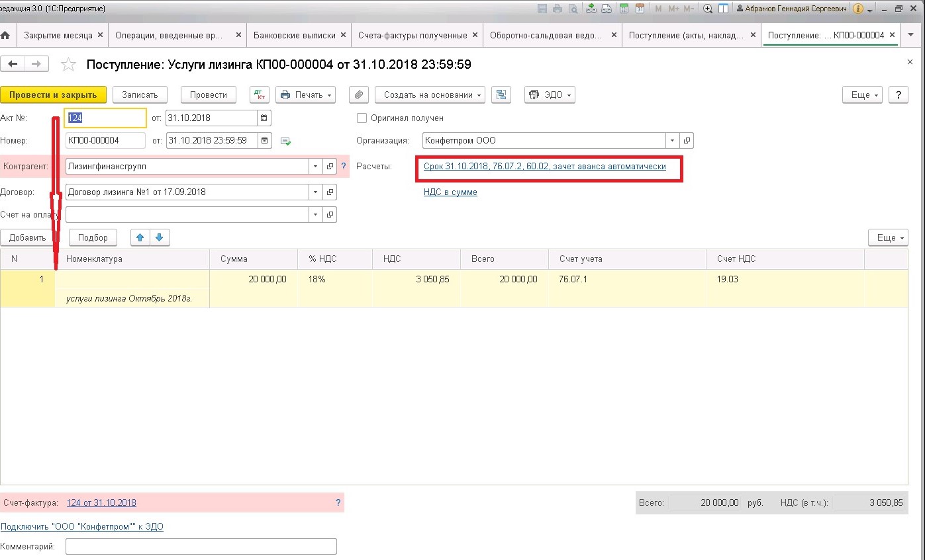Image resolution: width=925 pixels, height=560 pixels.
Task: Open the home start page icon
Action: click(x=6, y=35)
